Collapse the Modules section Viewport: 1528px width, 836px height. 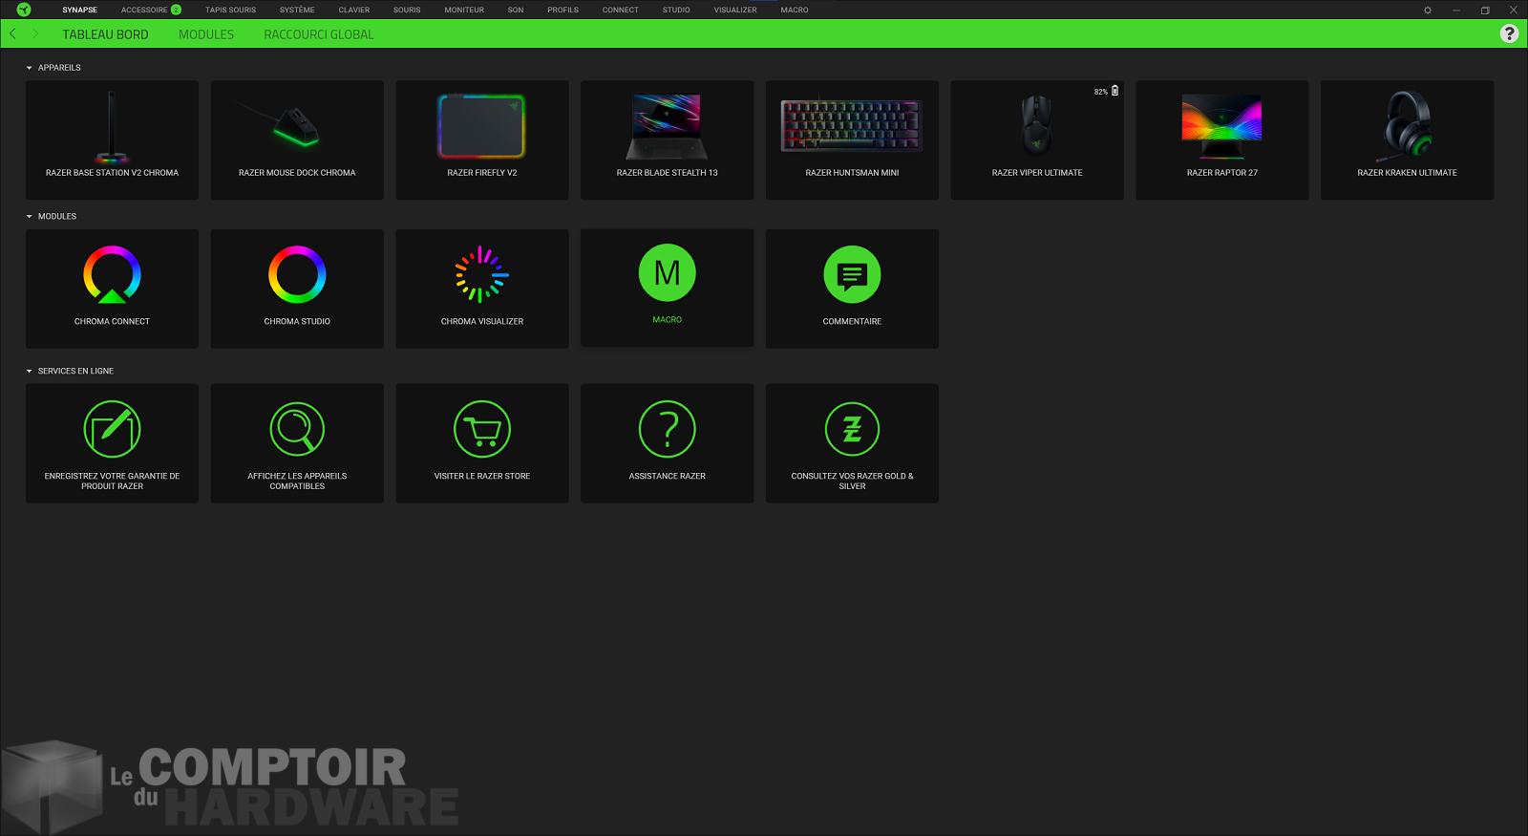pyautogui.click(x=30, y=217)
